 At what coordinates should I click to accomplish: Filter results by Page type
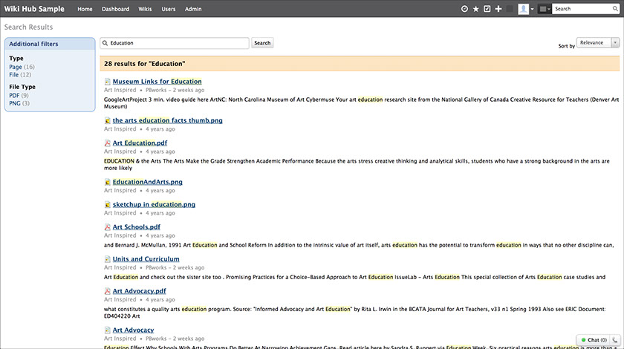[16, 67]
